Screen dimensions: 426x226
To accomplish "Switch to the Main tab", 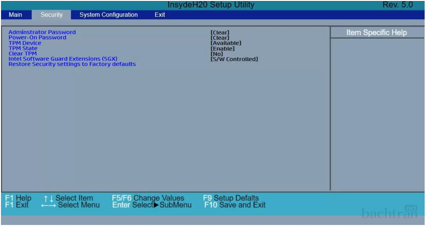I will click(15, 15).
